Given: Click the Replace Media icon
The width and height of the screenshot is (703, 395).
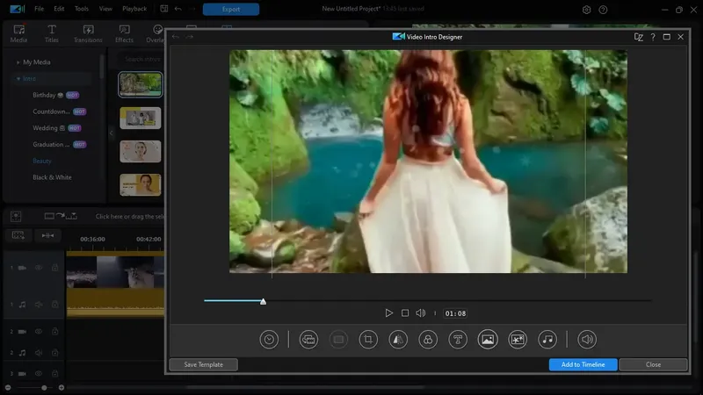Looking at the screenshot, I should (308, 340).
